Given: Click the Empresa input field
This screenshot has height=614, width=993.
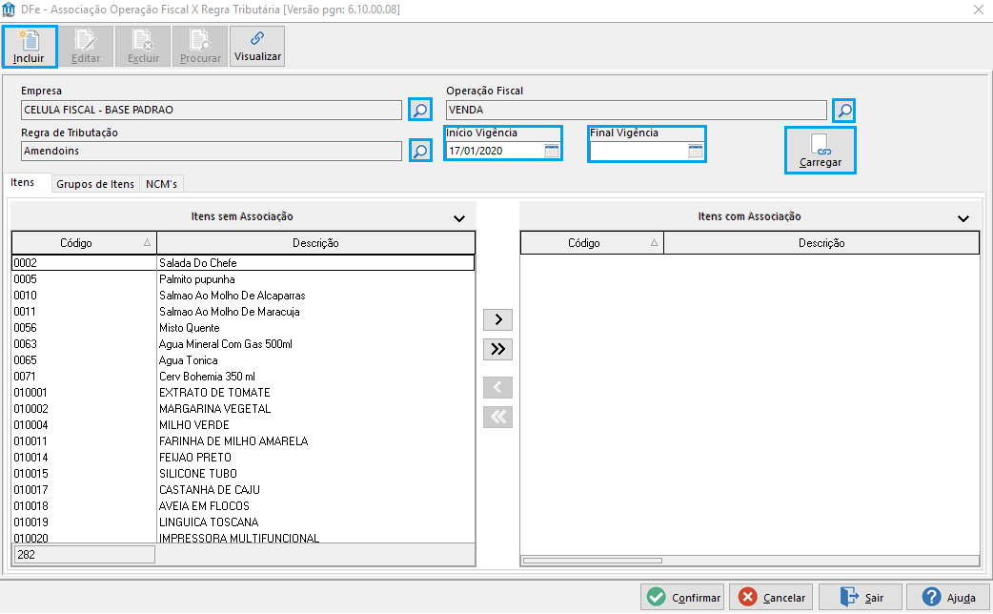Looking at the screenshot, I should click(x=212, y=110).
